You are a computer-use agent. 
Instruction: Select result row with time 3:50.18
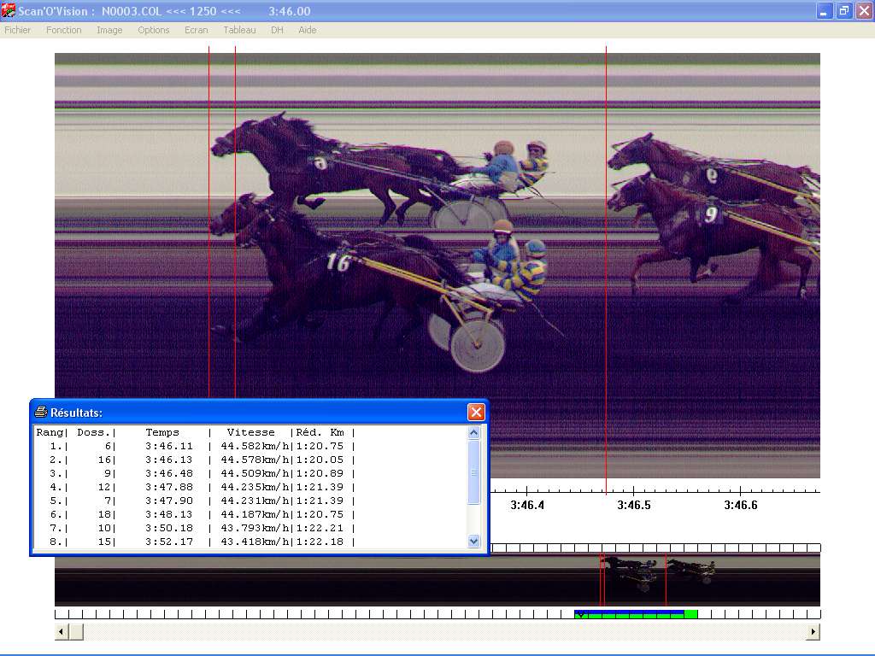(x=196, y=528)
